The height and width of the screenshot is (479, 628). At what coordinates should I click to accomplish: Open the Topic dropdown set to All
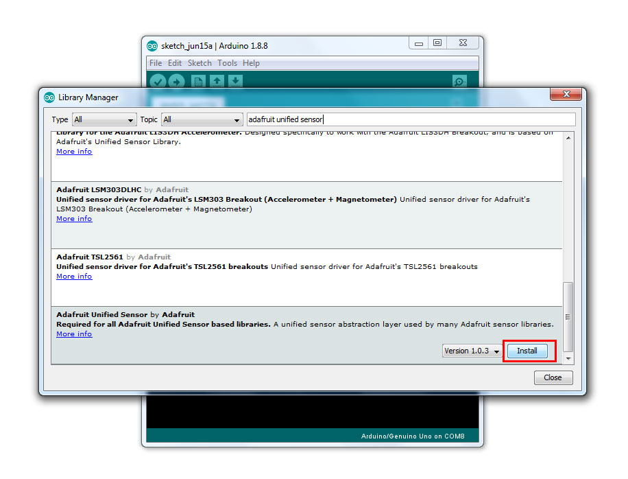tap(202, 119)
